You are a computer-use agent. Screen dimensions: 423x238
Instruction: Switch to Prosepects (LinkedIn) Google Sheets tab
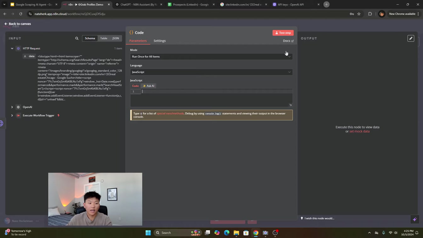pyautogui.click(x=191, y=4)
